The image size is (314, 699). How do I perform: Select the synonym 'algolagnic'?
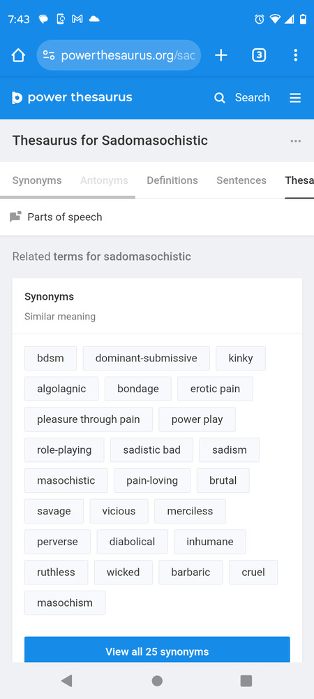[x=61, y=389]
